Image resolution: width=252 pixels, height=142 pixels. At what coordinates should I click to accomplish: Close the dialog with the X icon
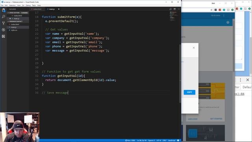pyautogui.click(x=194, y=48)
